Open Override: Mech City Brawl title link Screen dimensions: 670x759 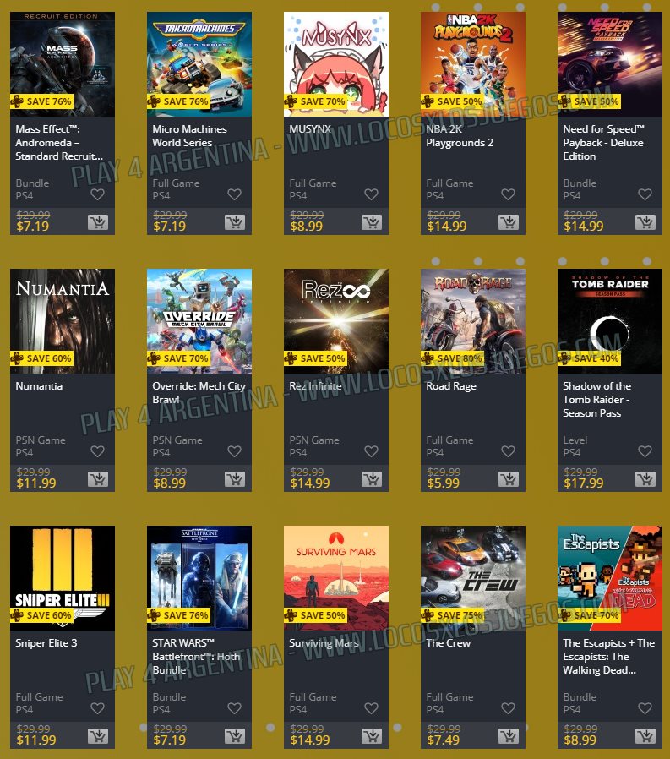click(199, 392)
